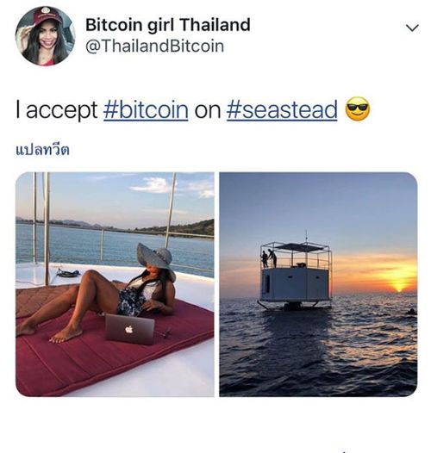Click the setting sun in the right photo
The height and width of the screenshot is (453, 431).
tap(399, 288)
